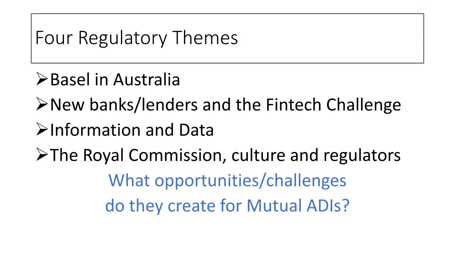Click the arrow bullet before New banks/lenders
Screen dimensions: 455x256
(42, 105)
